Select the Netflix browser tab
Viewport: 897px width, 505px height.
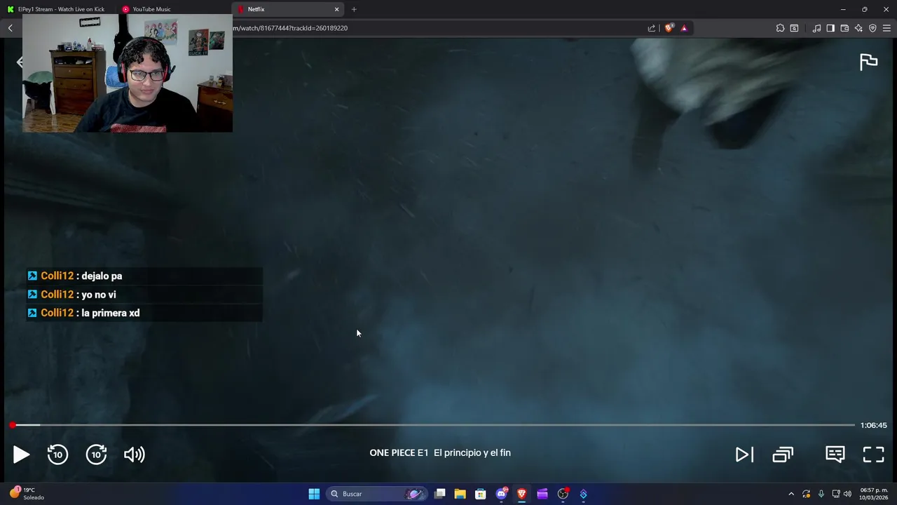pos(287,9)
